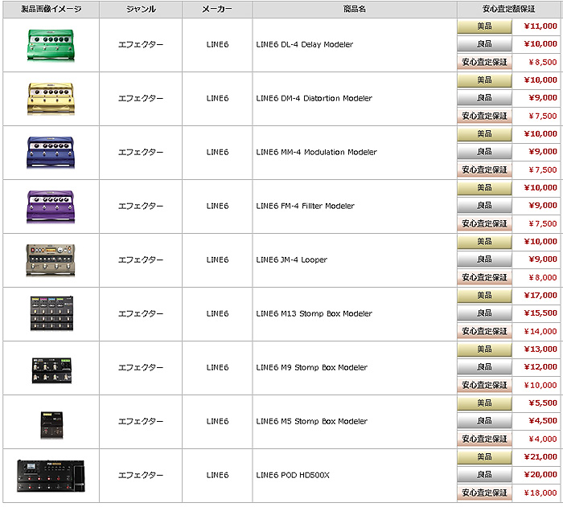Click the LINE6 POD HD500X product name
563x507 pixels.
point(293,476)
